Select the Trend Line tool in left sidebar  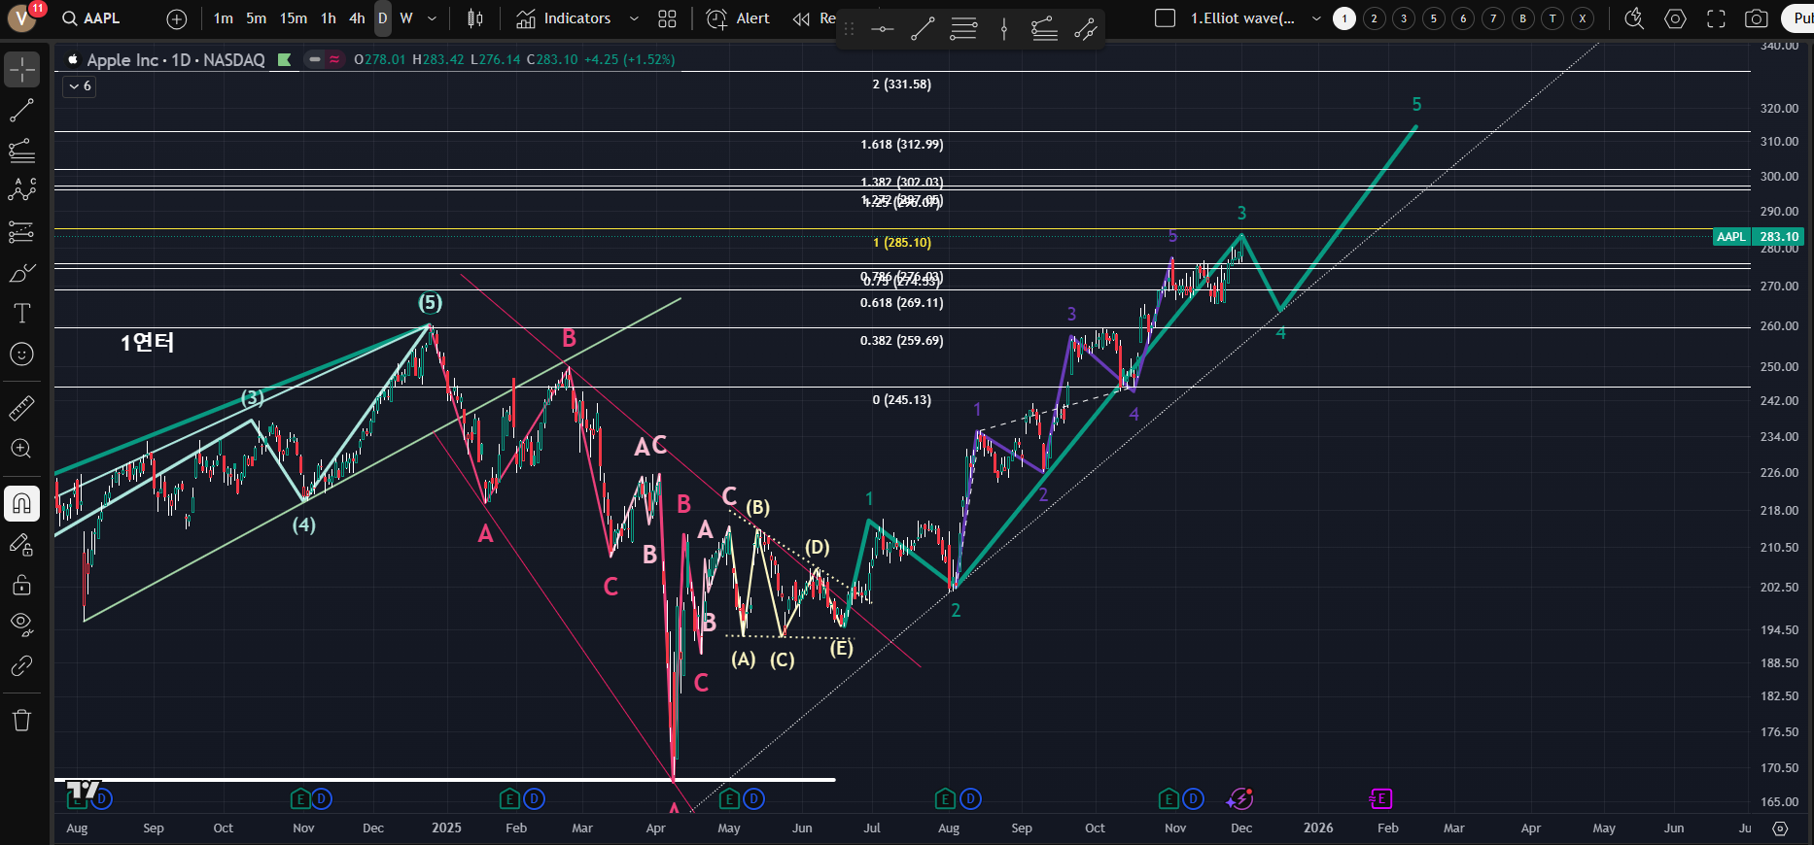[21, 111]
